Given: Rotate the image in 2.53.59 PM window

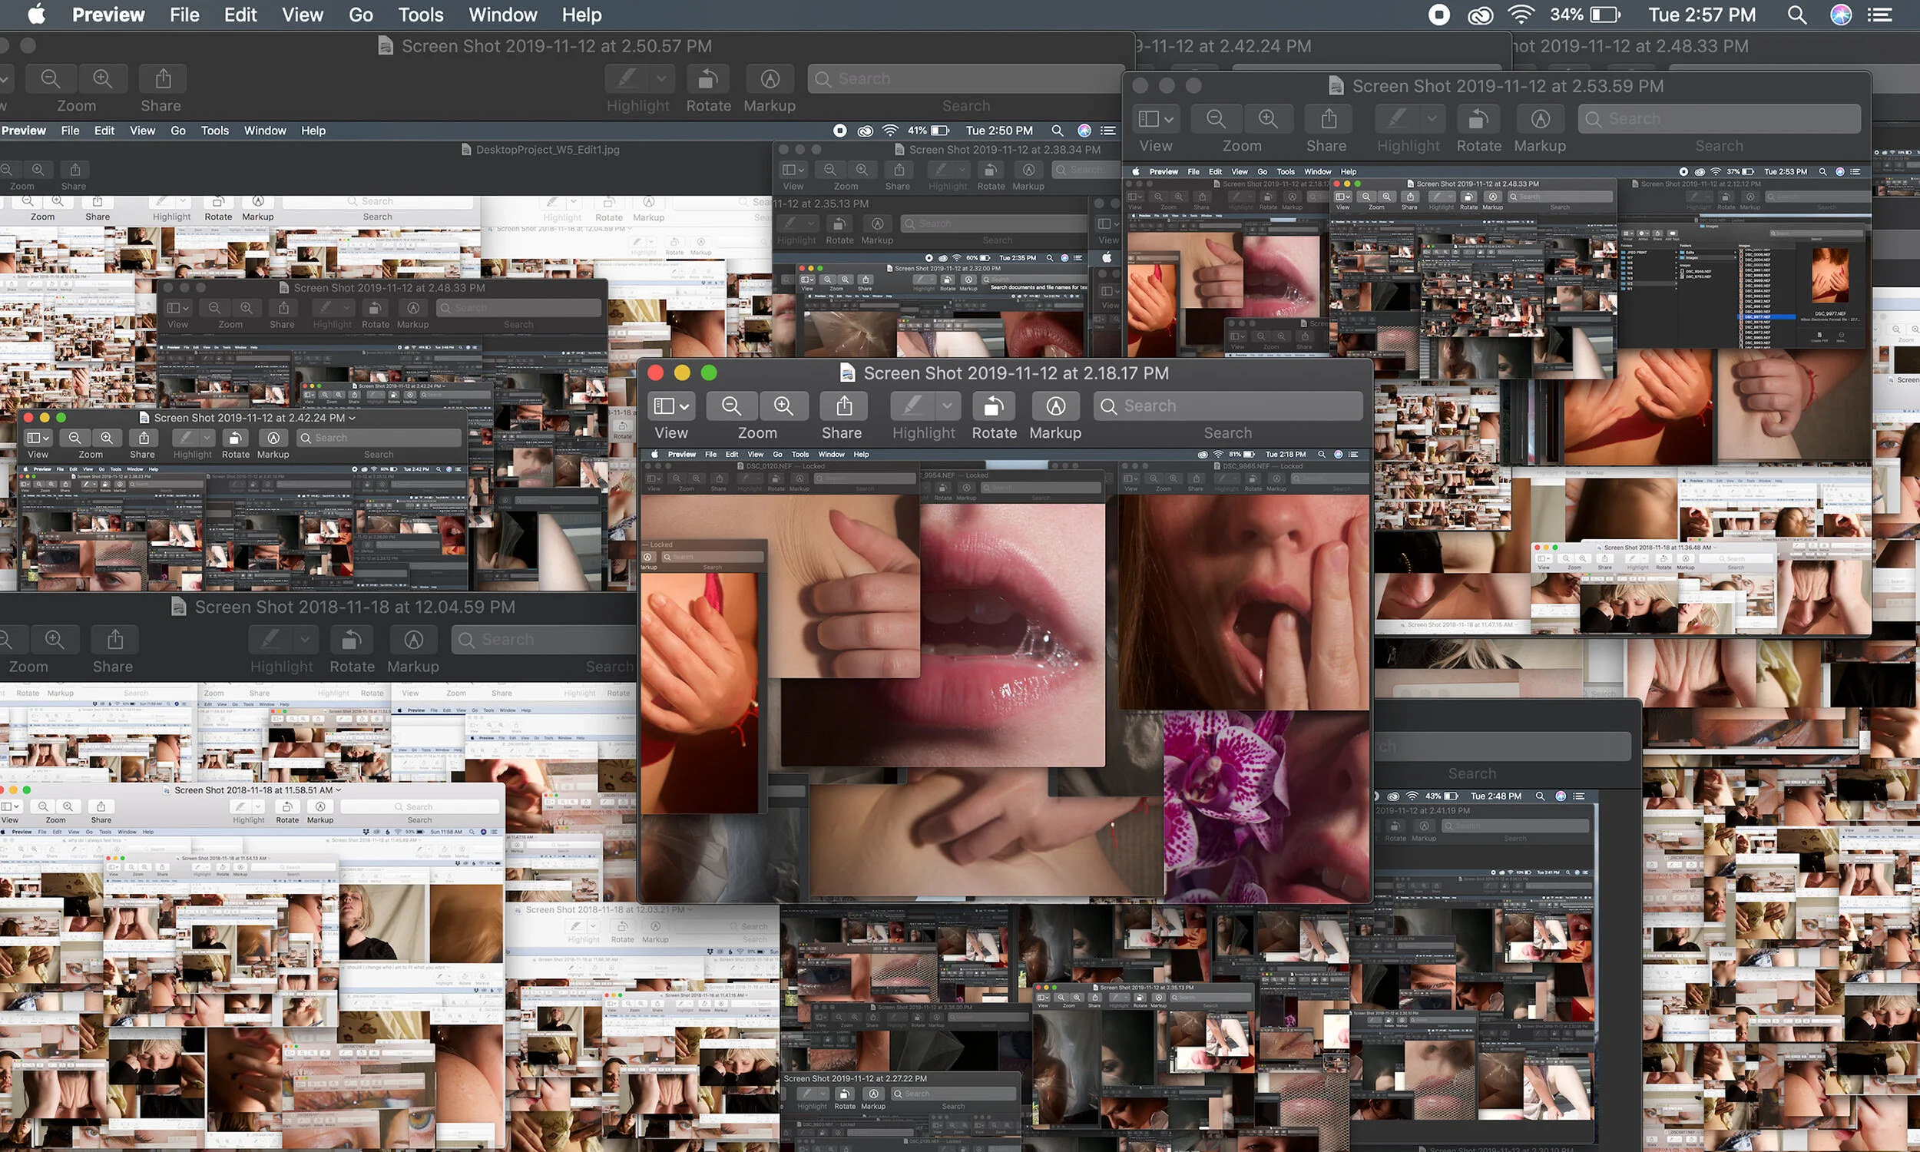Looking at the screenshot, I should click(x=1478, y=119).
